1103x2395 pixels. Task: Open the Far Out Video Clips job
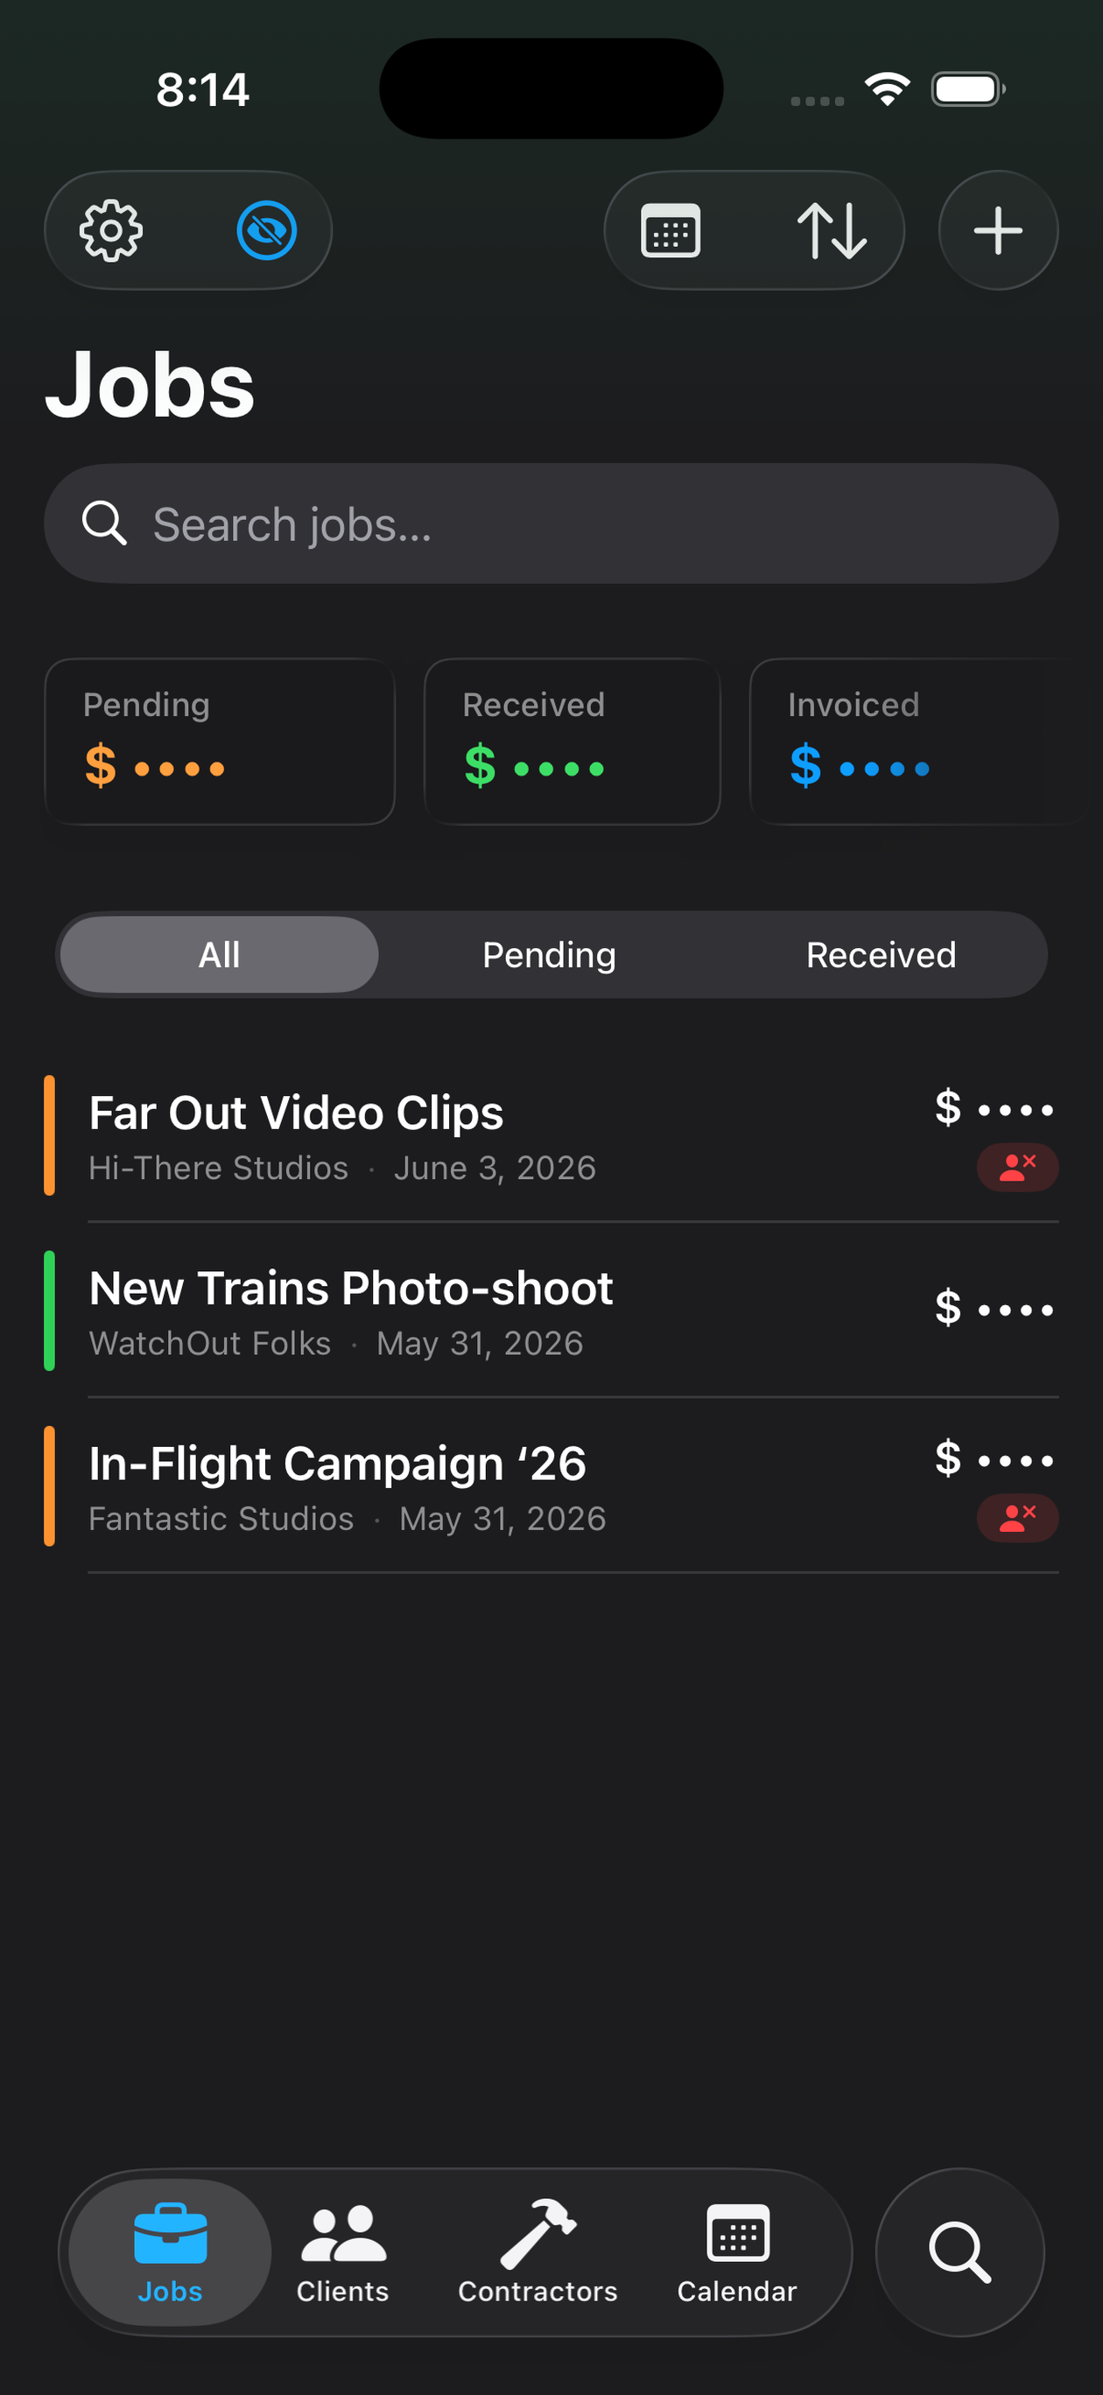(x=551, y=1135)
